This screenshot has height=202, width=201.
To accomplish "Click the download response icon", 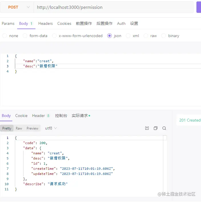I will [x=147, y=128].
